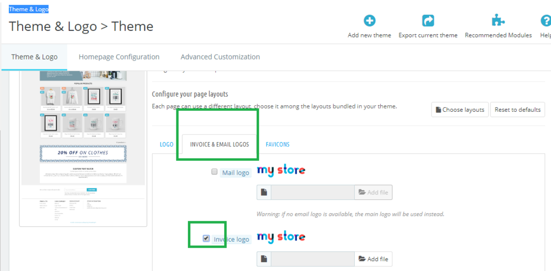Click Configure your page layouts heading
Image resolution: width=551 pixels, height=271 pixels.
coord(190,94)
